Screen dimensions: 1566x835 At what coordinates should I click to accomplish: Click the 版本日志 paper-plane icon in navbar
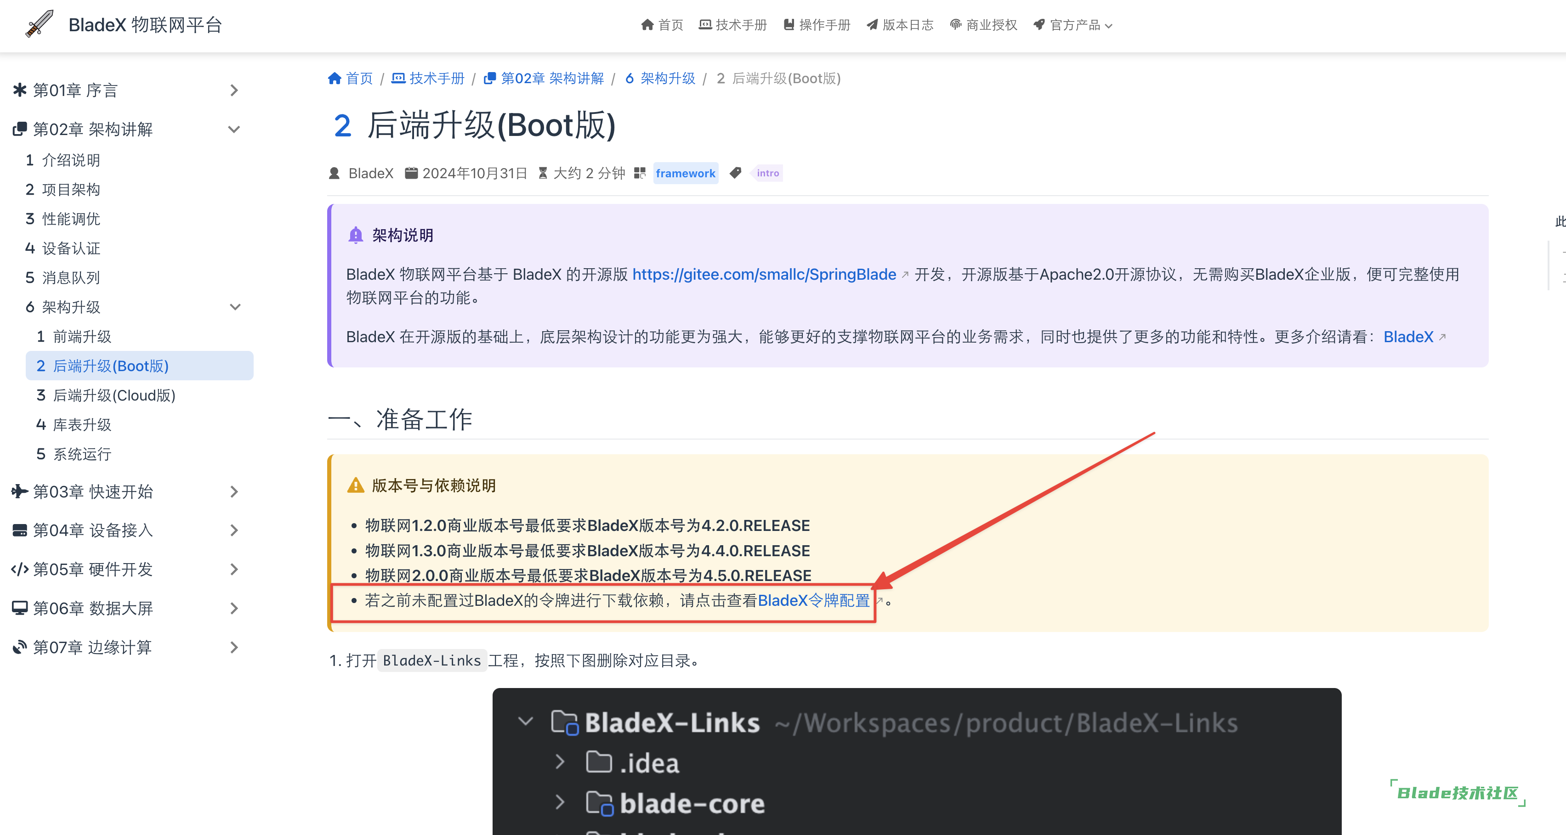click(x=872, y=25)
